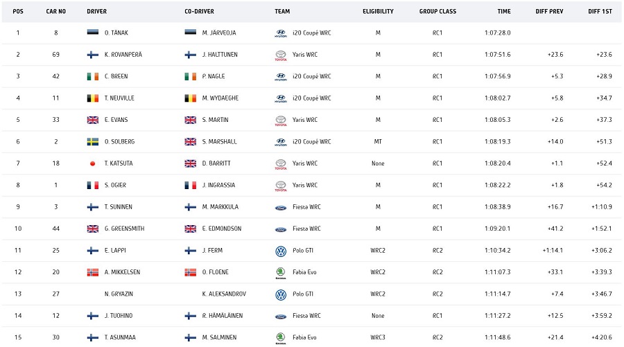Click Volkswagen logo in E. Lappi's row
The image size is (624, 347).
point(281,251)
